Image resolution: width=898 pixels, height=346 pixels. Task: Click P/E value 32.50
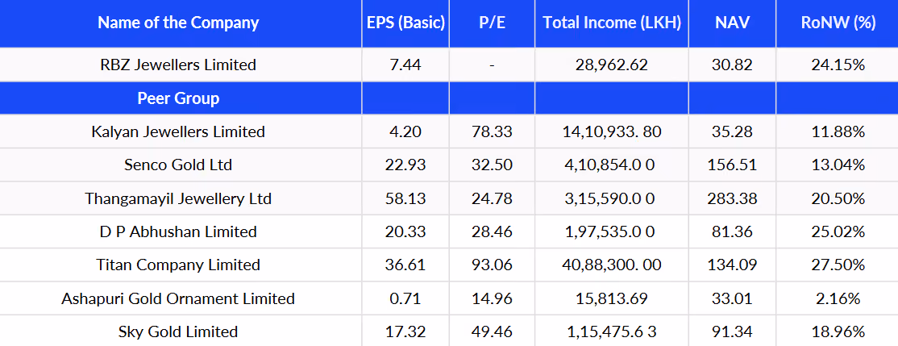point(492,165)
